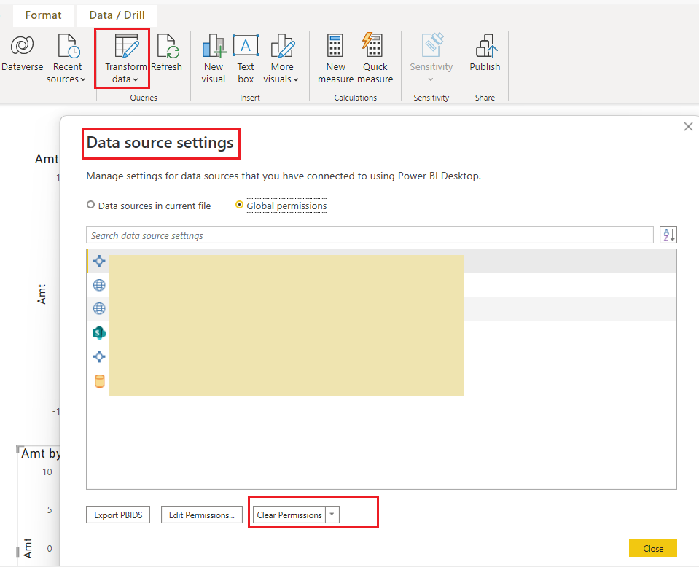Select the SharePoint data source row

382,332
